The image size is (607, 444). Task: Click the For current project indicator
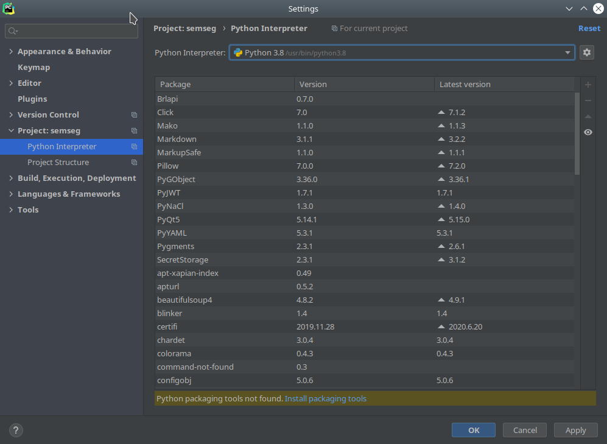tap(369, 28)
